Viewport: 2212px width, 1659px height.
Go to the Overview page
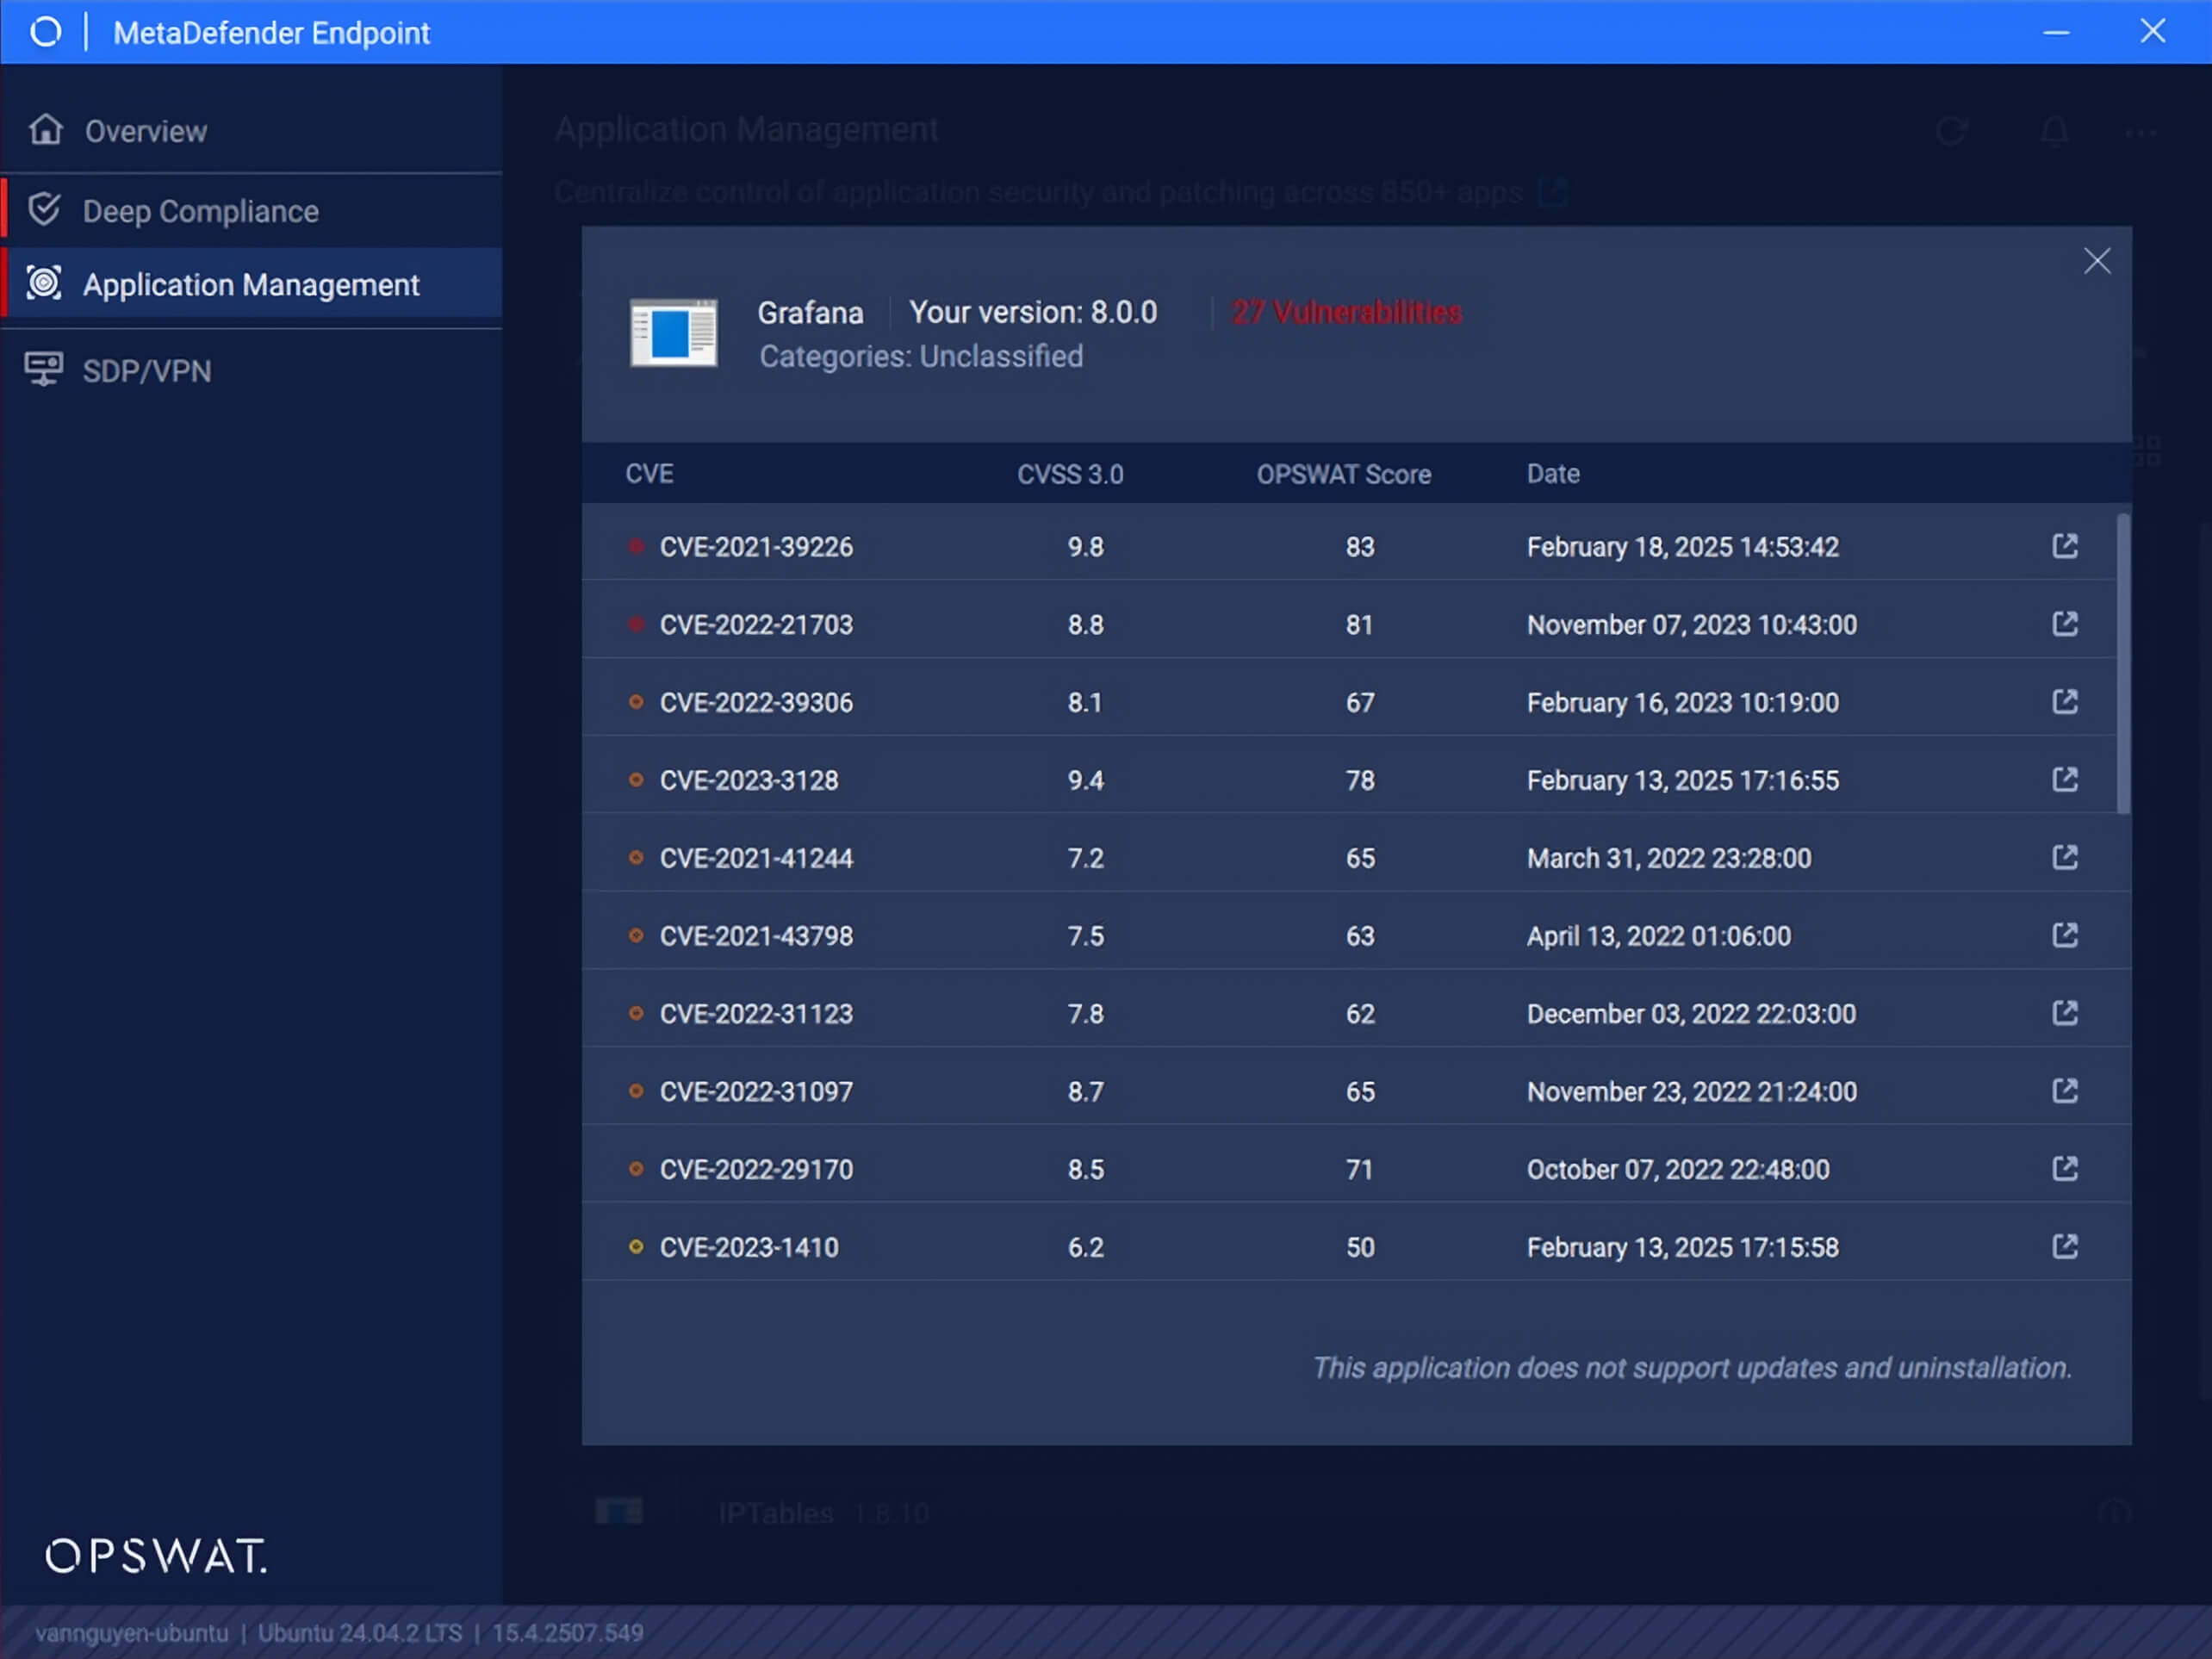click(x=146, y=131)
